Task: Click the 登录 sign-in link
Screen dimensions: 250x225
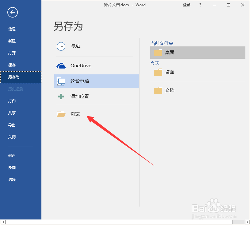Action: pyautogui.click(x=186, y=5)
